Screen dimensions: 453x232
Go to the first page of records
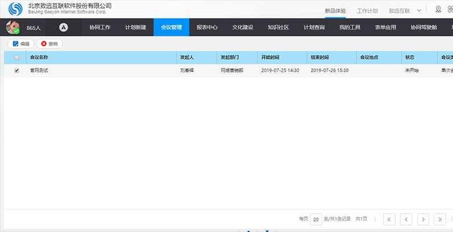coord(390,219)
